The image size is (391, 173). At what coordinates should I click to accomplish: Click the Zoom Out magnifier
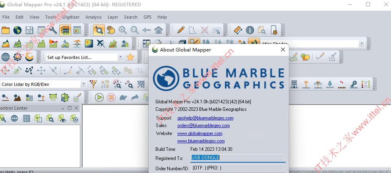point(135,30)
